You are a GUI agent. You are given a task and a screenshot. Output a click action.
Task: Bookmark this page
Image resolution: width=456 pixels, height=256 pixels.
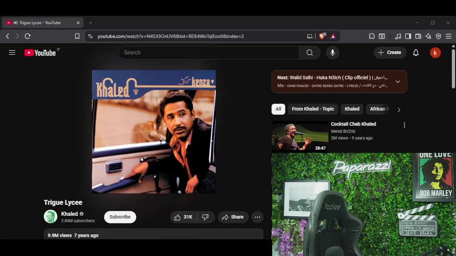[x=77, y=36]
